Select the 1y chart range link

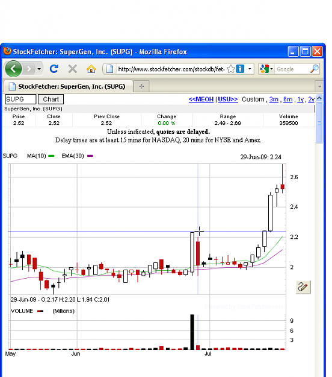[x=300, y=100]
